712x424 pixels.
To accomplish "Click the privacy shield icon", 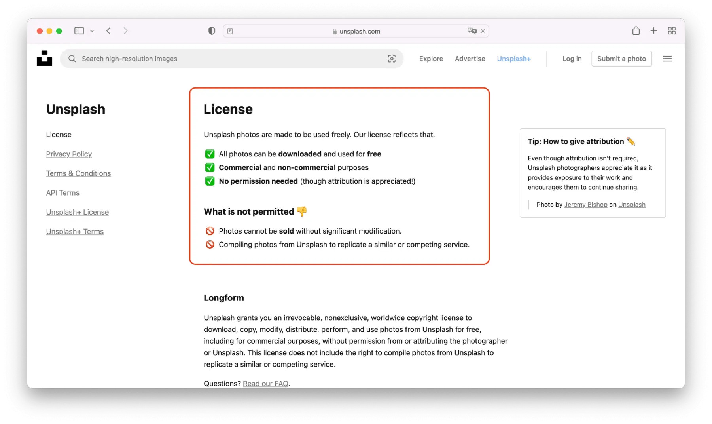I will [x=212, y=31].
